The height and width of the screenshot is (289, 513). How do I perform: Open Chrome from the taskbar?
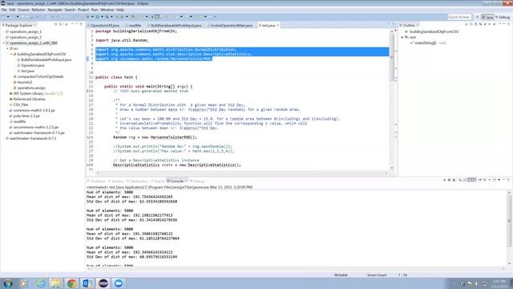[71, 283]
